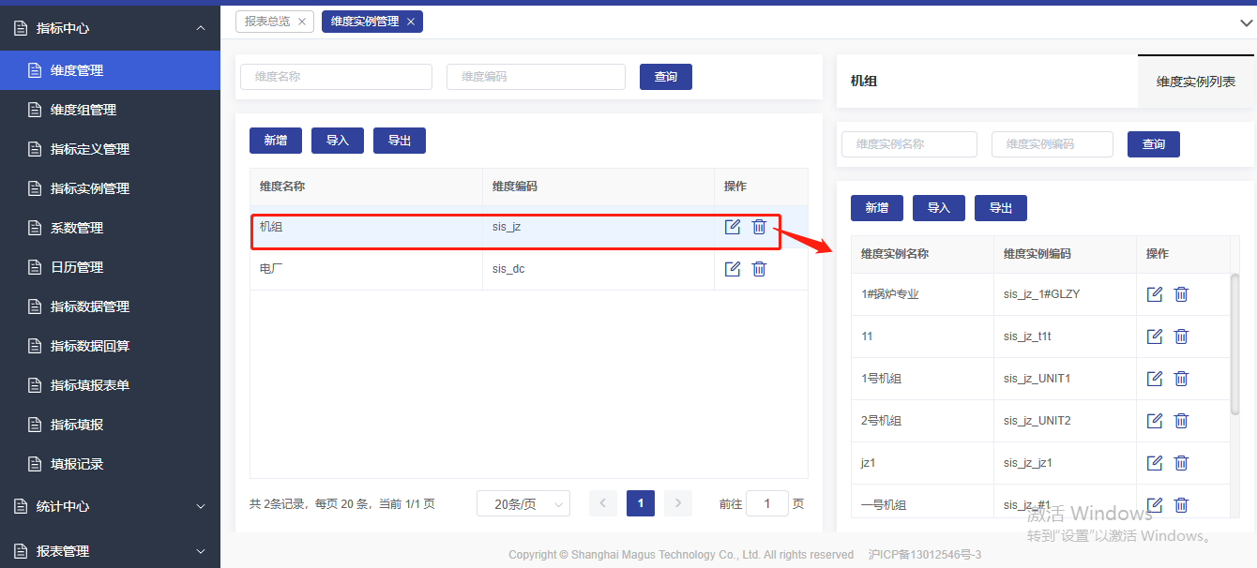Click 查询 button beside 维度编码 field
The height and width of the screenshot is (568, 1257).
pos(665,77)
